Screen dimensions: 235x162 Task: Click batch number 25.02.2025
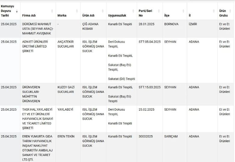tap(147, 109)
